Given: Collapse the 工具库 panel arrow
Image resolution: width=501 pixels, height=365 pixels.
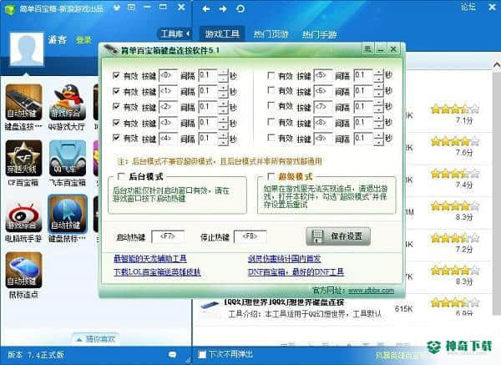Looking at the screenshot, I should point(188,33).
